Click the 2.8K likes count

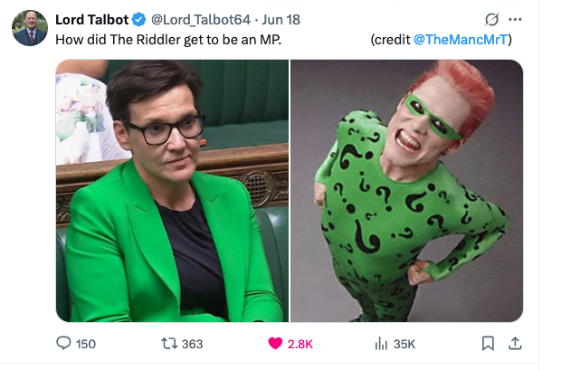point(300,345)
